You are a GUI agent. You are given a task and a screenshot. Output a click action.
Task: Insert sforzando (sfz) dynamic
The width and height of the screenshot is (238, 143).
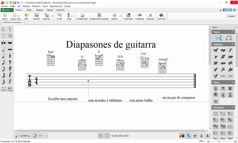(x=230, y=63)
